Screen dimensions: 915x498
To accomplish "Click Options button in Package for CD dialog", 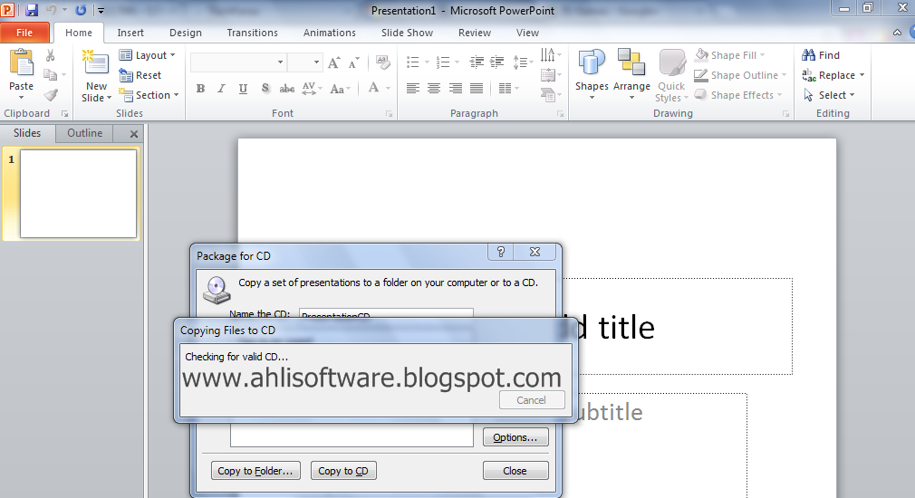I will coord(515,437).
